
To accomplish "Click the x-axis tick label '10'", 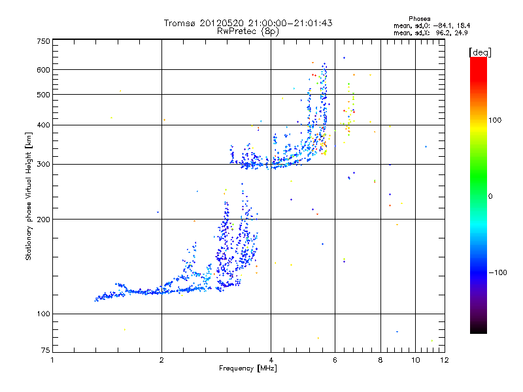I will point(416,360).
